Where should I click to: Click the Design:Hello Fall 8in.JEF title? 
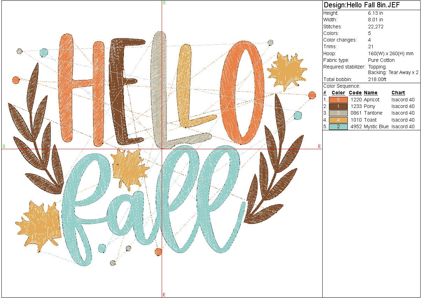click(362, 5)
